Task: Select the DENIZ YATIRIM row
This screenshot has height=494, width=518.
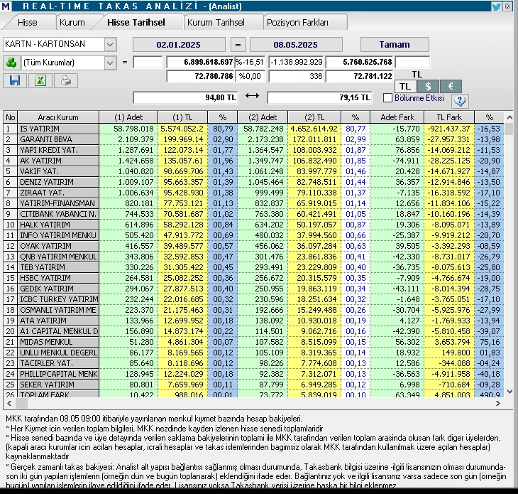Action: click(253, 182)
